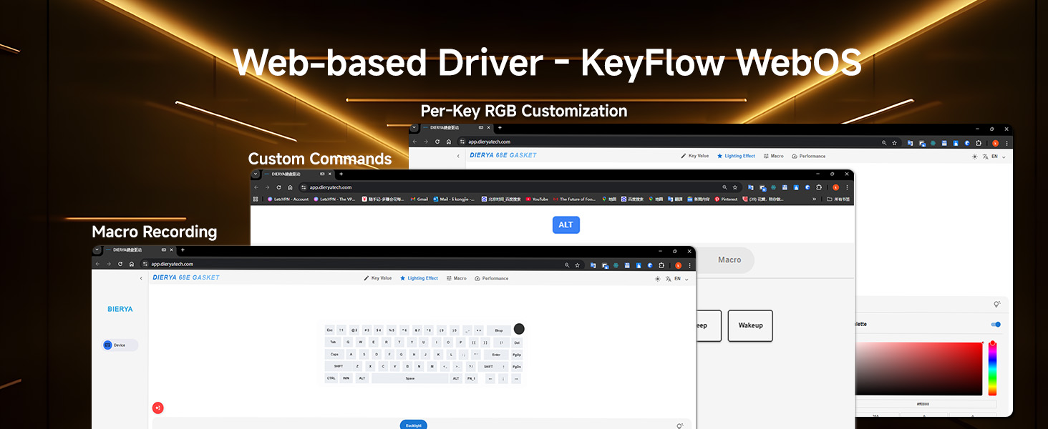
Task: Select the Space key on keyboard layout
Action: (409, 378)
